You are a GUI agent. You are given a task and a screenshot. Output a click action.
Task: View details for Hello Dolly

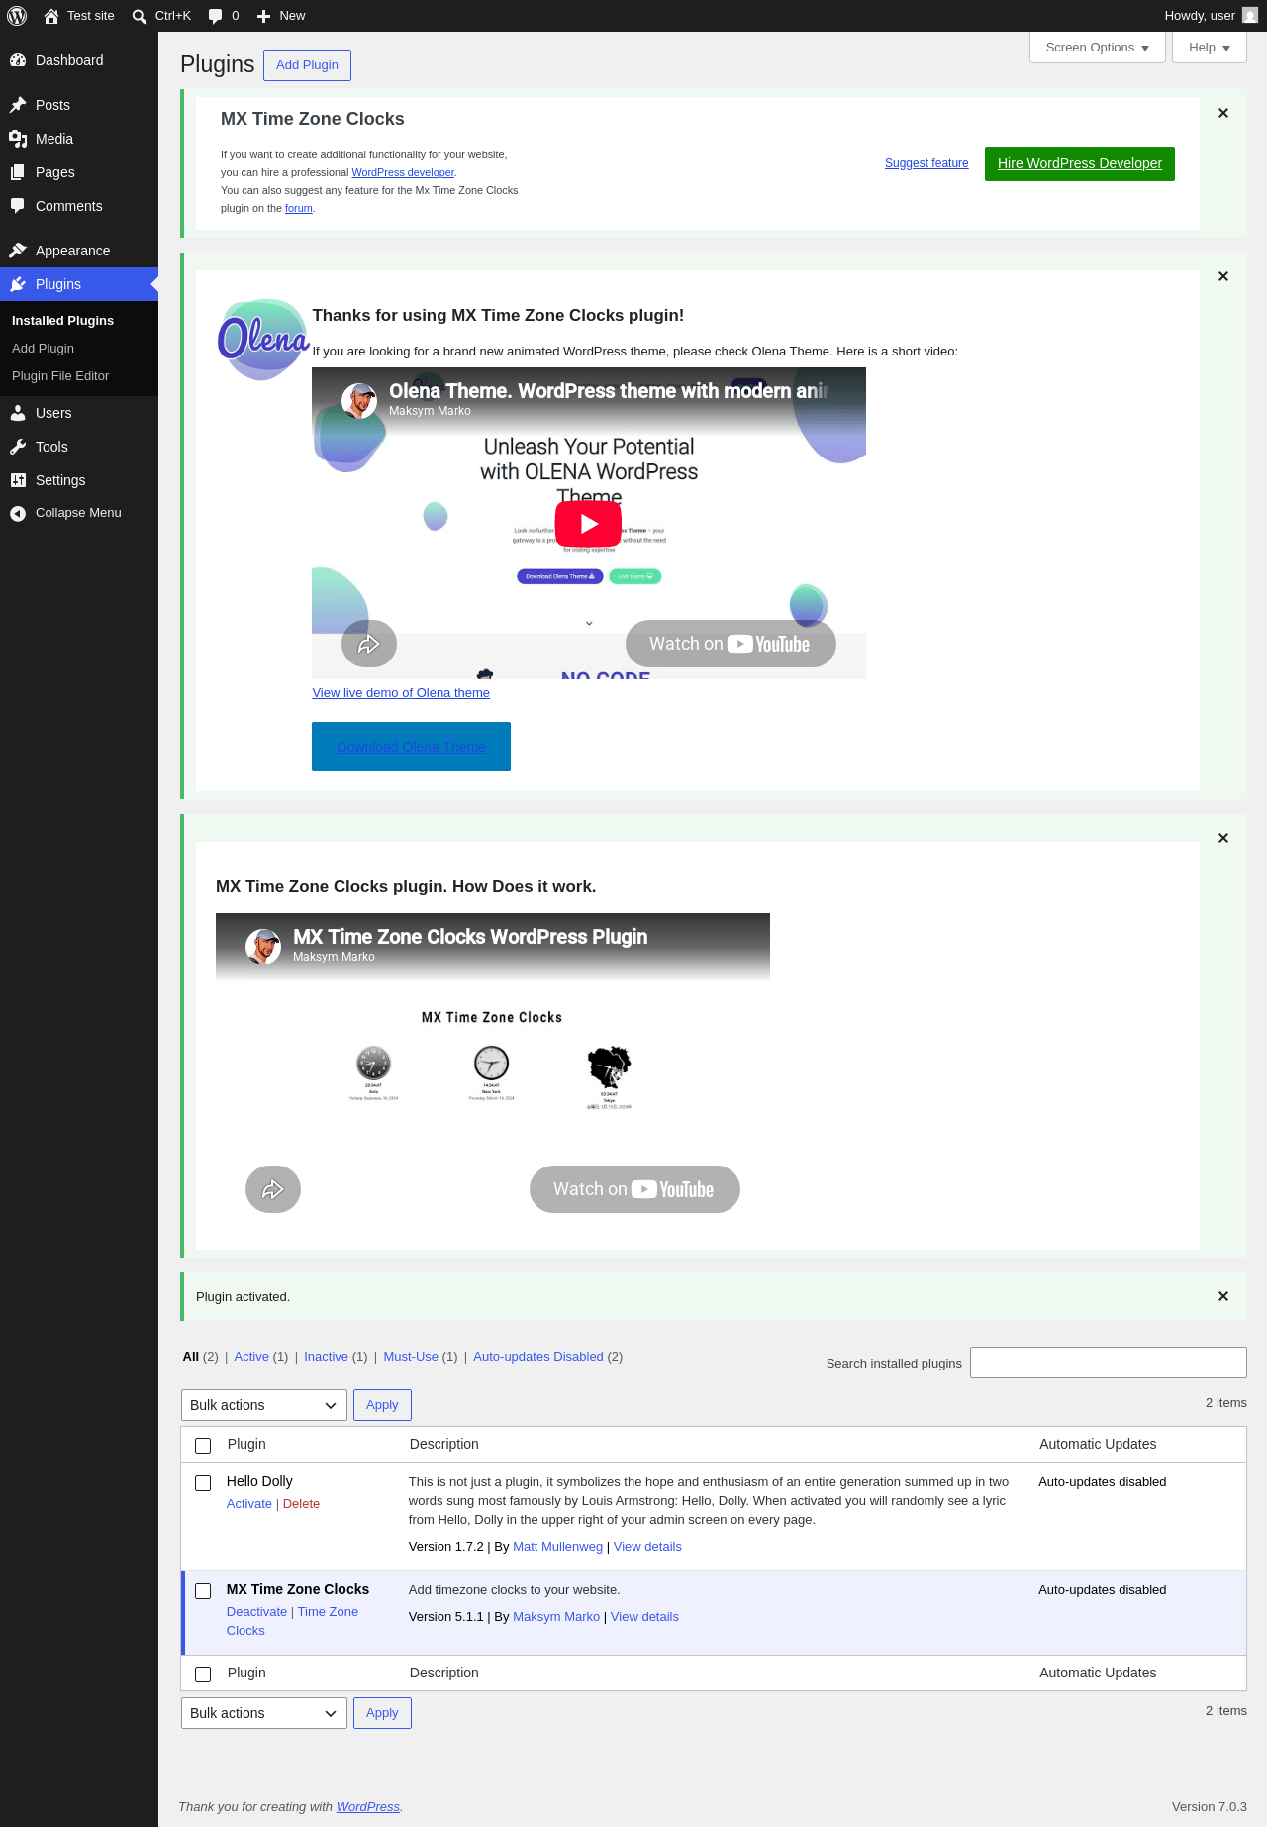pyautogui.click(x=647, y=1547)
